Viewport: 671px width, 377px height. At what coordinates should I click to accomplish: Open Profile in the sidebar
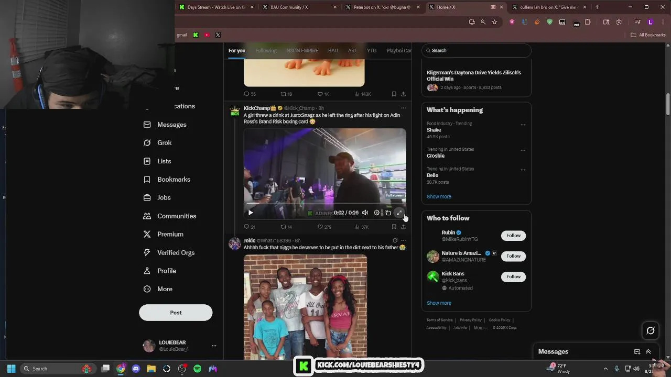click(159, 271)
